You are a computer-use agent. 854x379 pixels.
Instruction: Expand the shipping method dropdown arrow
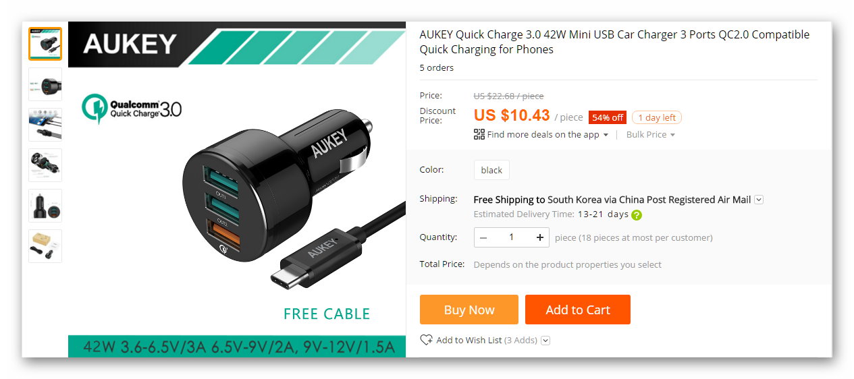pyautogui.click(x=759, y=200)
